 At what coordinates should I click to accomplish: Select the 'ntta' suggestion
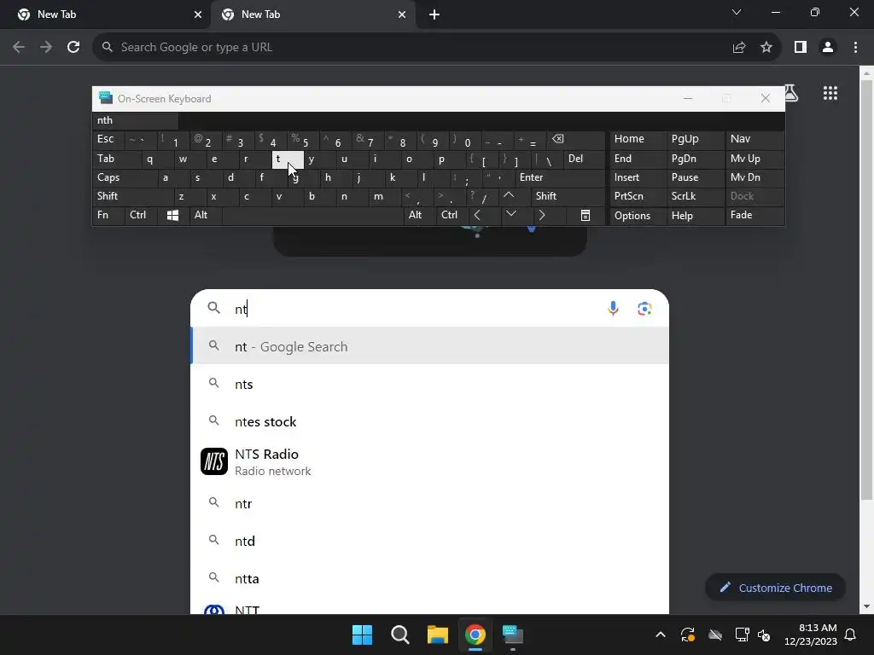[x=430, y=579]
